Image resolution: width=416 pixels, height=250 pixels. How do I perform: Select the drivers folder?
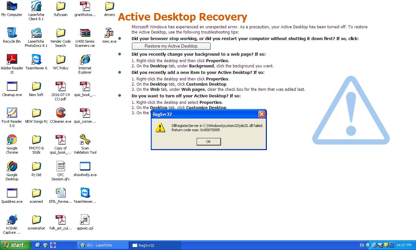pos(110,9)
